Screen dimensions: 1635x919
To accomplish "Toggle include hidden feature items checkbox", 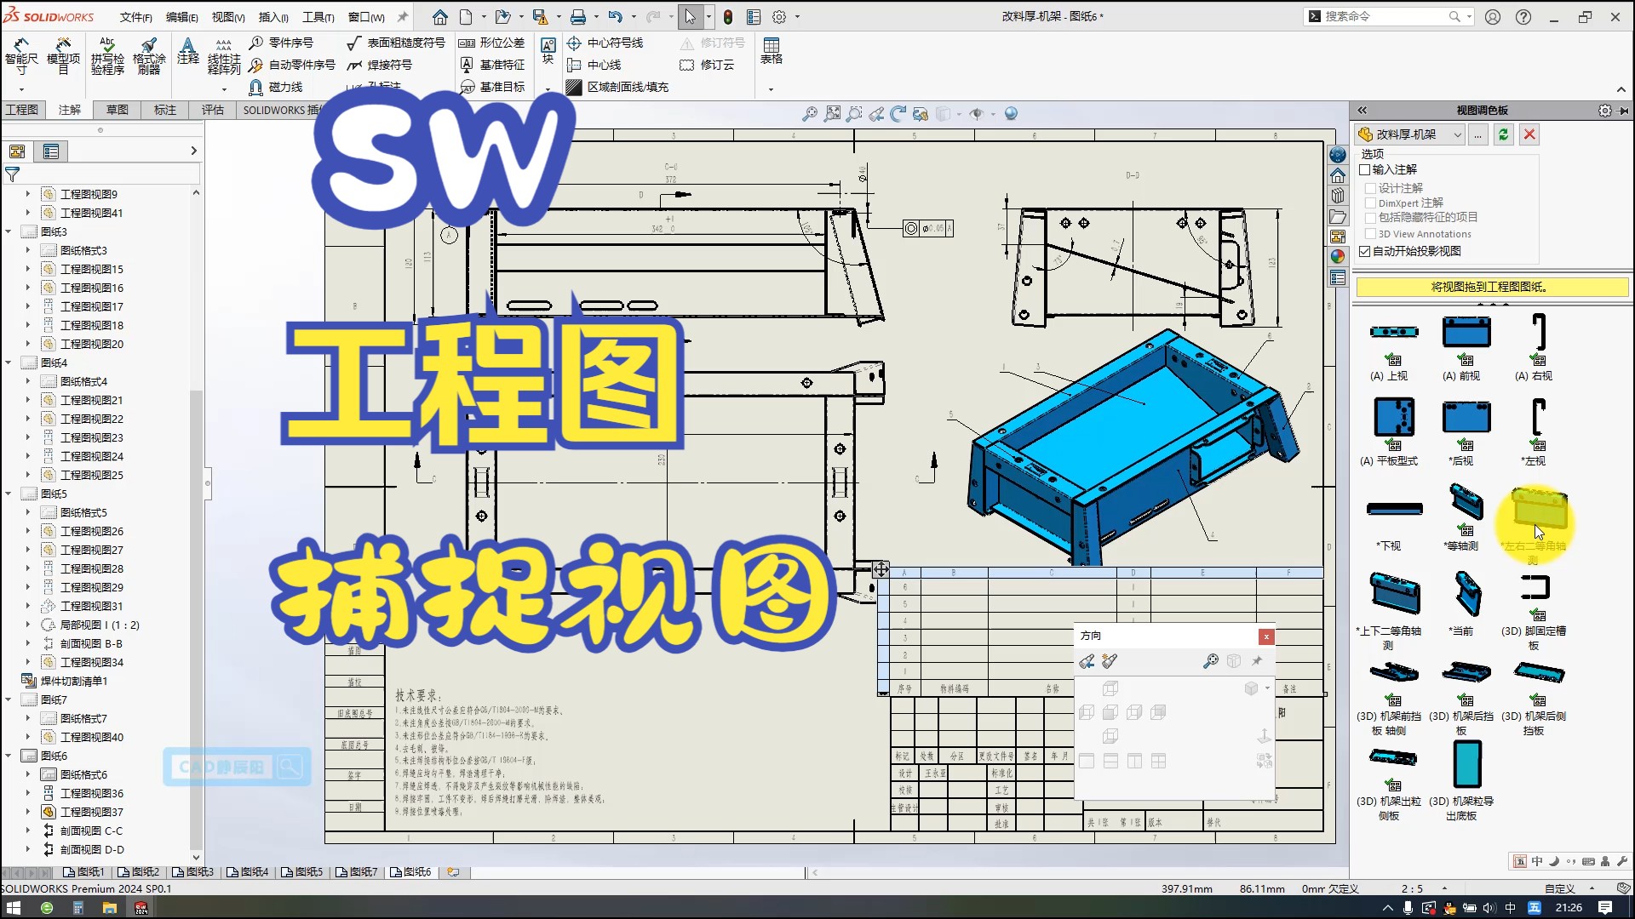I will click(1371, 217).
